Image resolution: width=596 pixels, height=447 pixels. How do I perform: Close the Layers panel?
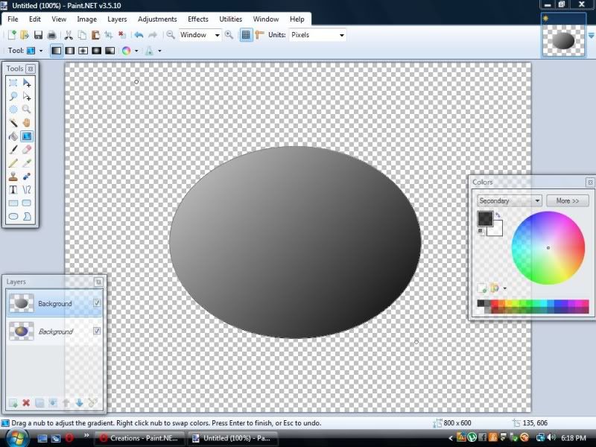pos(98,282)
